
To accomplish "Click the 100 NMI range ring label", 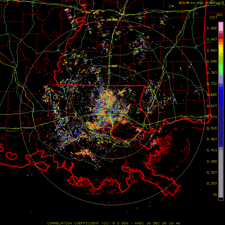I will point(112,20).
